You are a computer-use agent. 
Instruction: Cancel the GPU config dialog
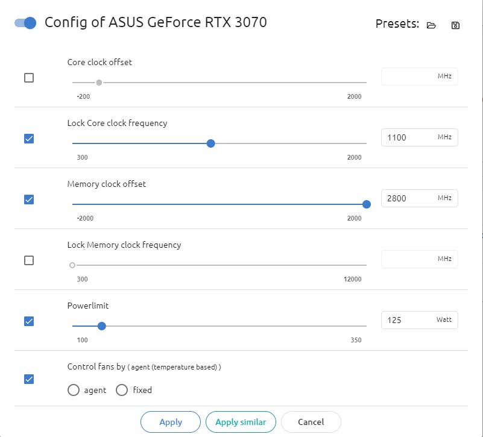coord(311,422)
